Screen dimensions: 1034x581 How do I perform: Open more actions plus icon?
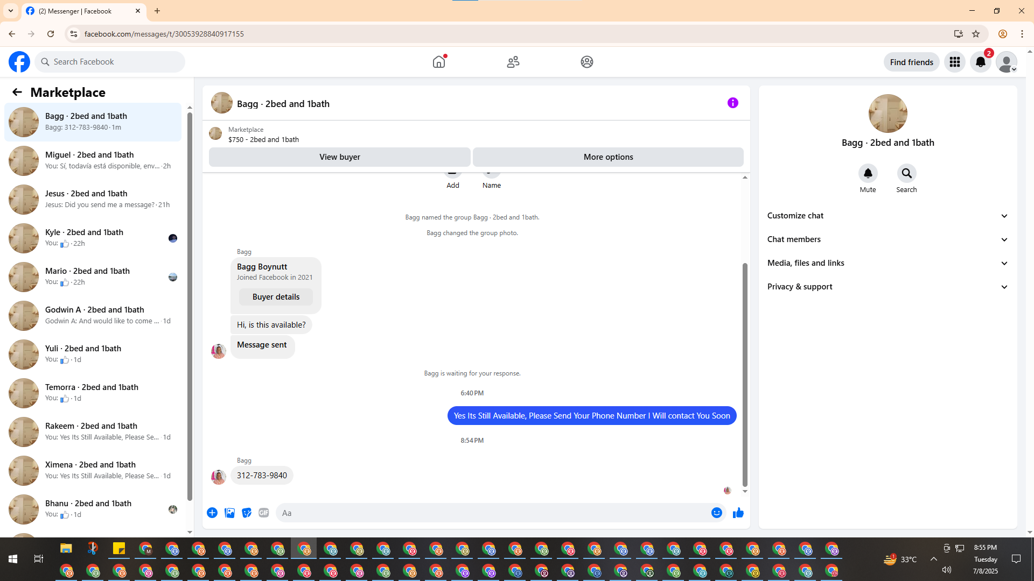click(212, 513)
